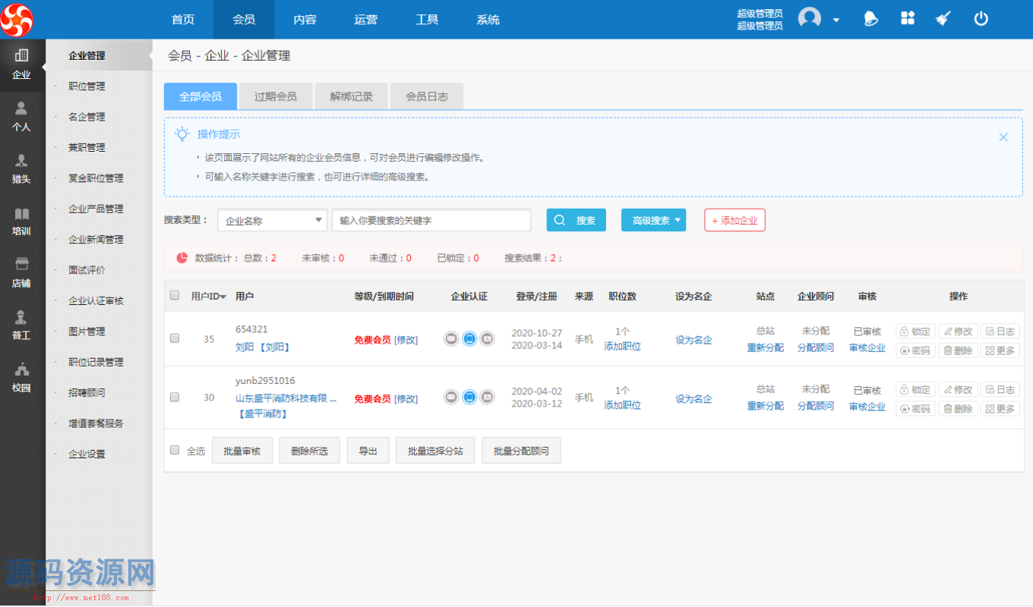Check the checkbox for user ID 35
This screenshot has width=1033, height=607.
[174, 340]
